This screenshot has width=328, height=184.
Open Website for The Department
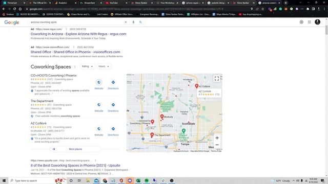click(99, 107)
